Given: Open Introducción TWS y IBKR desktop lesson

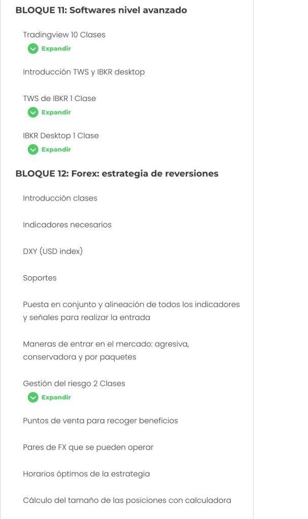Looking at the screenshot, I should point(84,72).
